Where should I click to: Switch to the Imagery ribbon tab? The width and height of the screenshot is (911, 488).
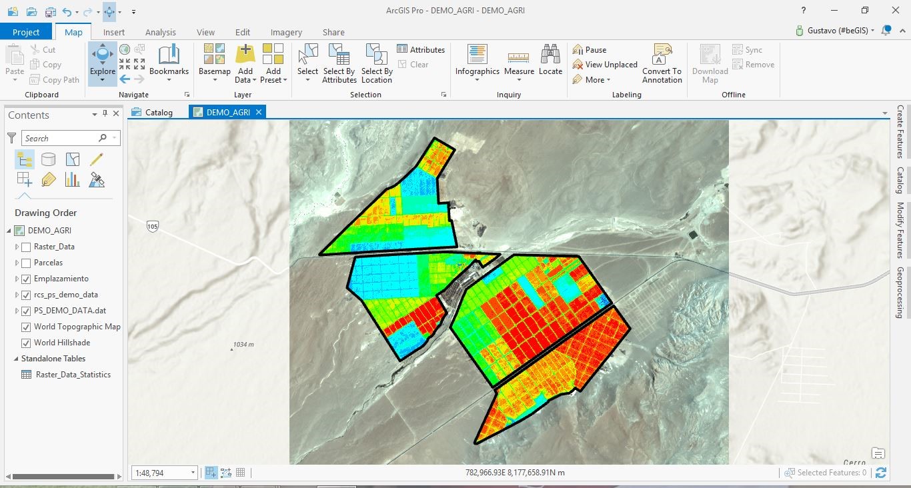(285, 32)
